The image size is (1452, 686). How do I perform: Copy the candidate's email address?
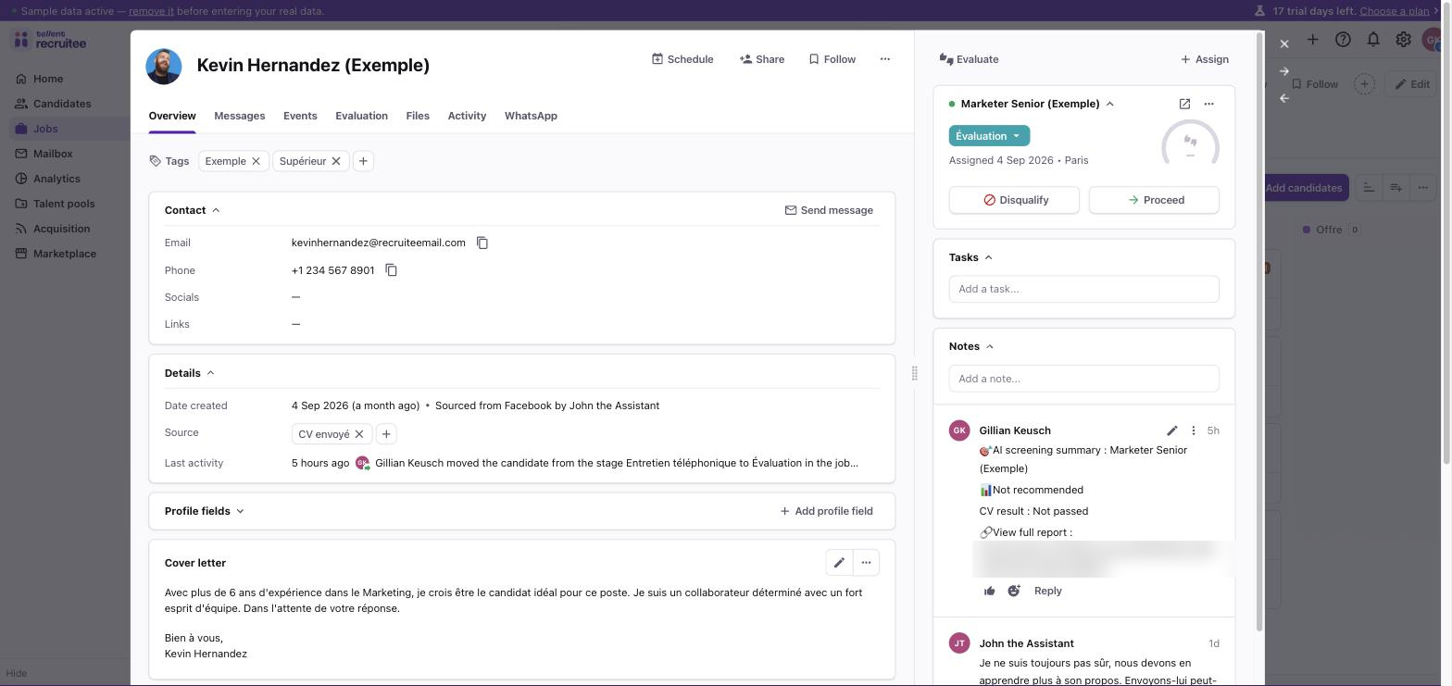click(x=482, y=243)
